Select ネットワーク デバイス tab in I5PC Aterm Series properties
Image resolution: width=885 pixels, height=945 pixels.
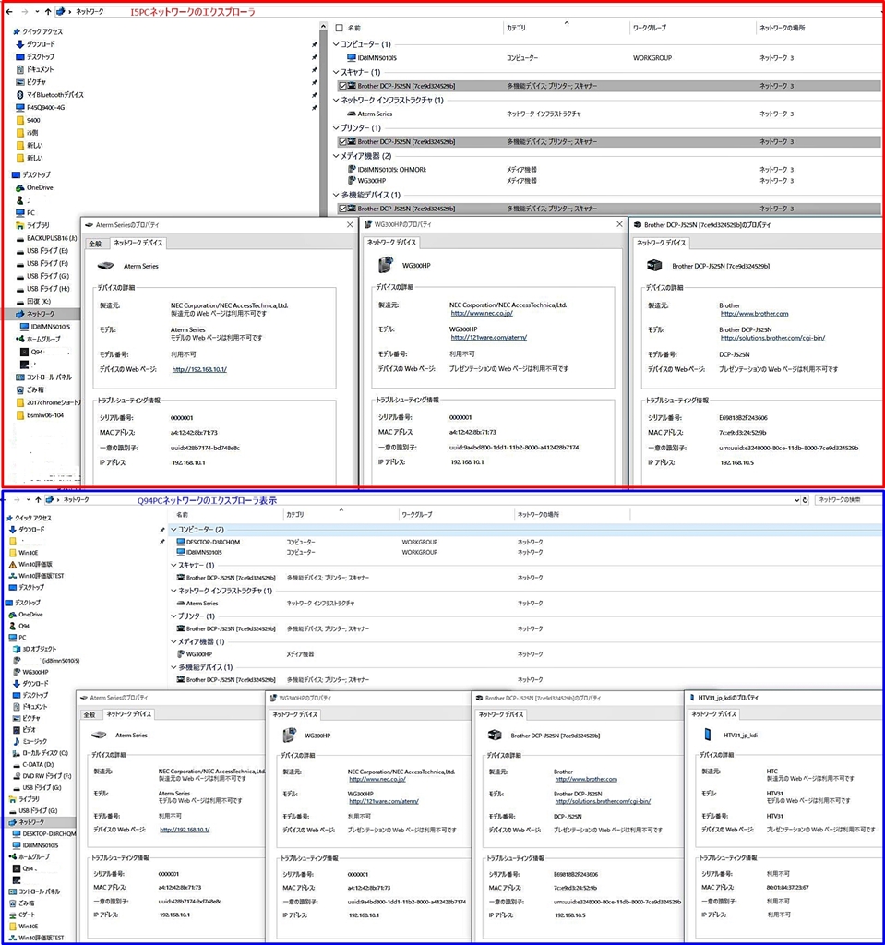[x=138, y=243]
